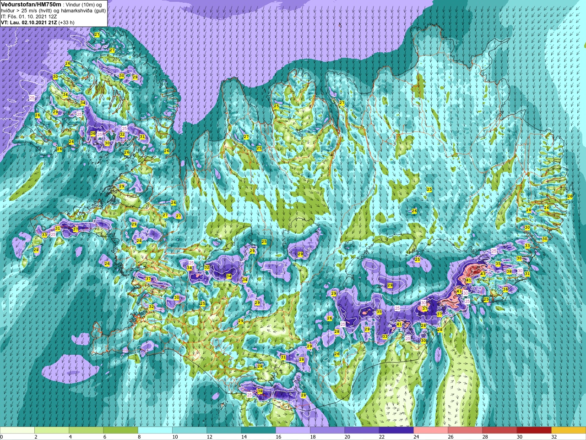
Task: Click the legend tick label 22
Action: (x=382, y=437)
